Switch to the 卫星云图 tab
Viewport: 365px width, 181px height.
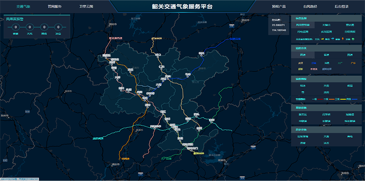pyautogui.click(x=86, y=6)
